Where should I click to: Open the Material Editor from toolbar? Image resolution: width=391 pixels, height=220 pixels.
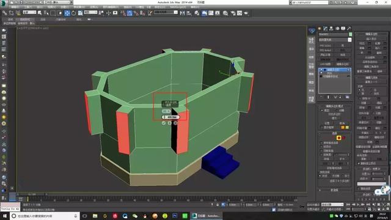tap(225, 13)
